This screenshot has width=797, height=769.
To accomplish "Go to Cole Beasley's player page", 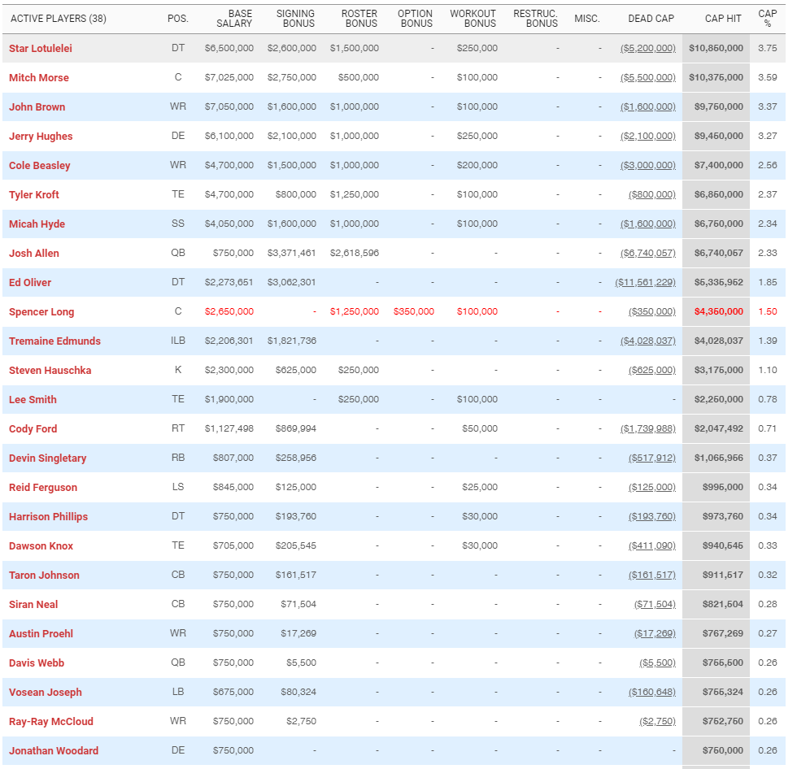I will coord(40,166).
